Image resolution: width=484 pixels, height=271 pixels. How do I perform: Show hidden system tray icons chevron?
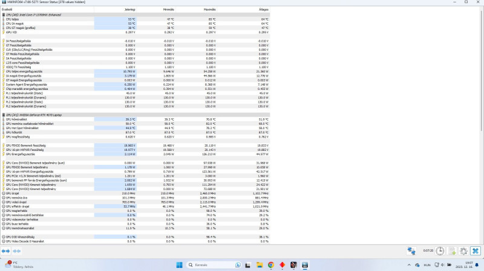pyautogui.click(x=409, y=265)
